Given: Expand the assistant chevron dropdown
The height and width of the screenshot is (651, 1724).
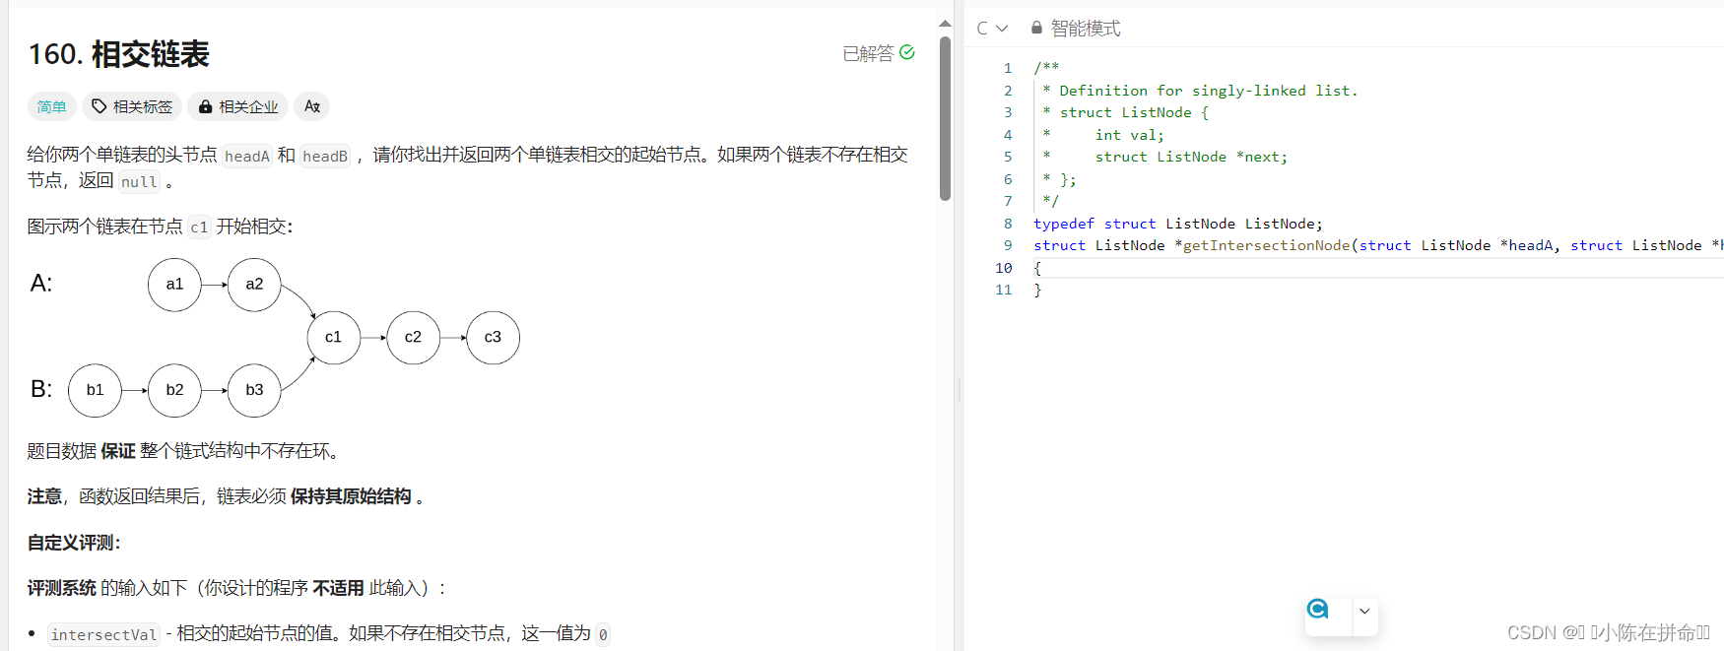Looking at the screenshot, I should tap(1364, 611).
